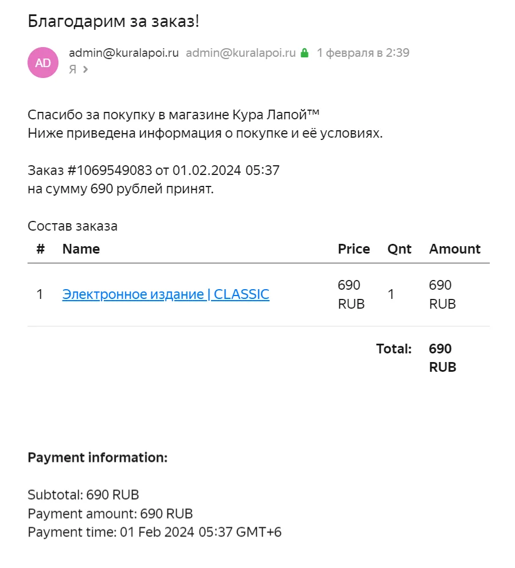Viewport: 515px width, 568px height.
Task: Click the subject Благодарим за заказ!
Action: click(113, 21)
